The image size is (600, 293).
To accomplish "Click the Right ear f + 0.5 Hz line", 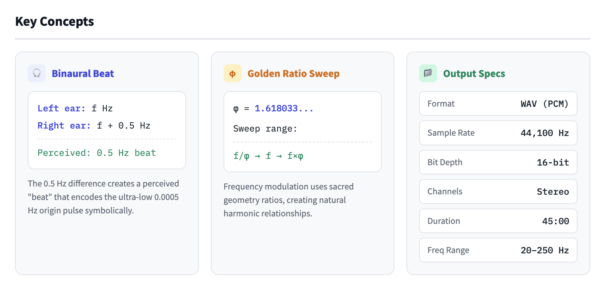I will click(94, 126).
